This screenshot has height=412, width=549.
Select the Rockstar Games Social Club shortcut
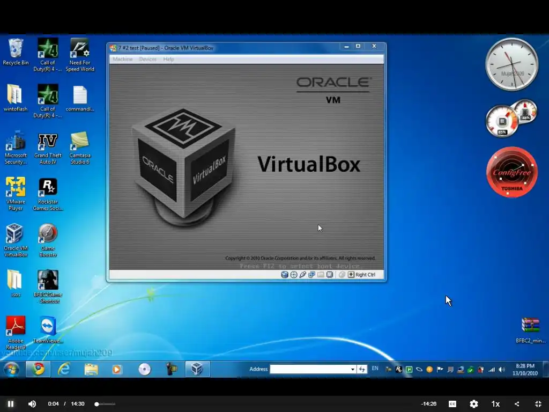[x=48, y=194]
